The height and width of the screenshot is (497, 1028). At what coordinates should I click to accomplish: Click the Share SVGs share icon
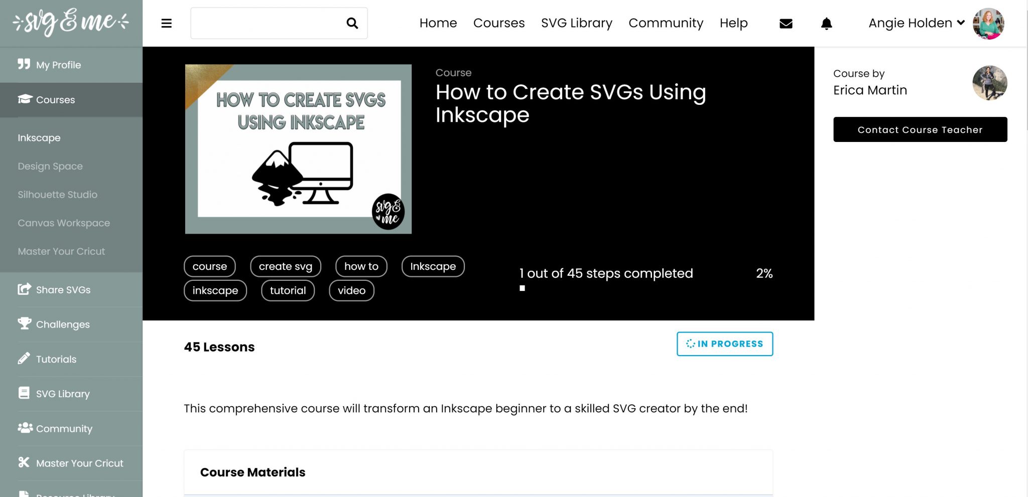25,289
